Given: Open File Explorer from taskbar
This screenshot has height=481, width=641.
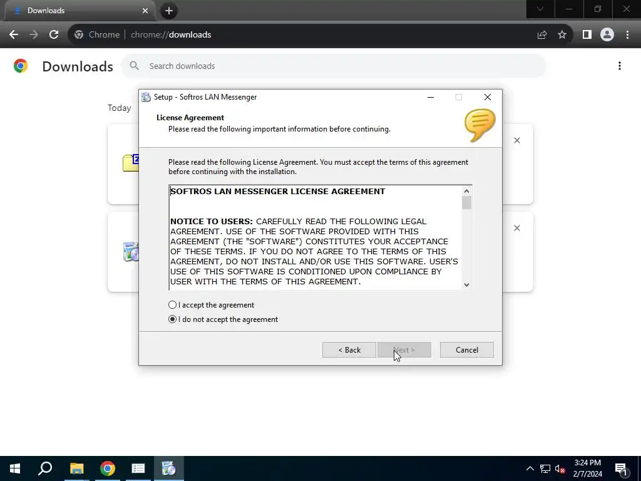Looking at the screenshot, I should point(76,468).
